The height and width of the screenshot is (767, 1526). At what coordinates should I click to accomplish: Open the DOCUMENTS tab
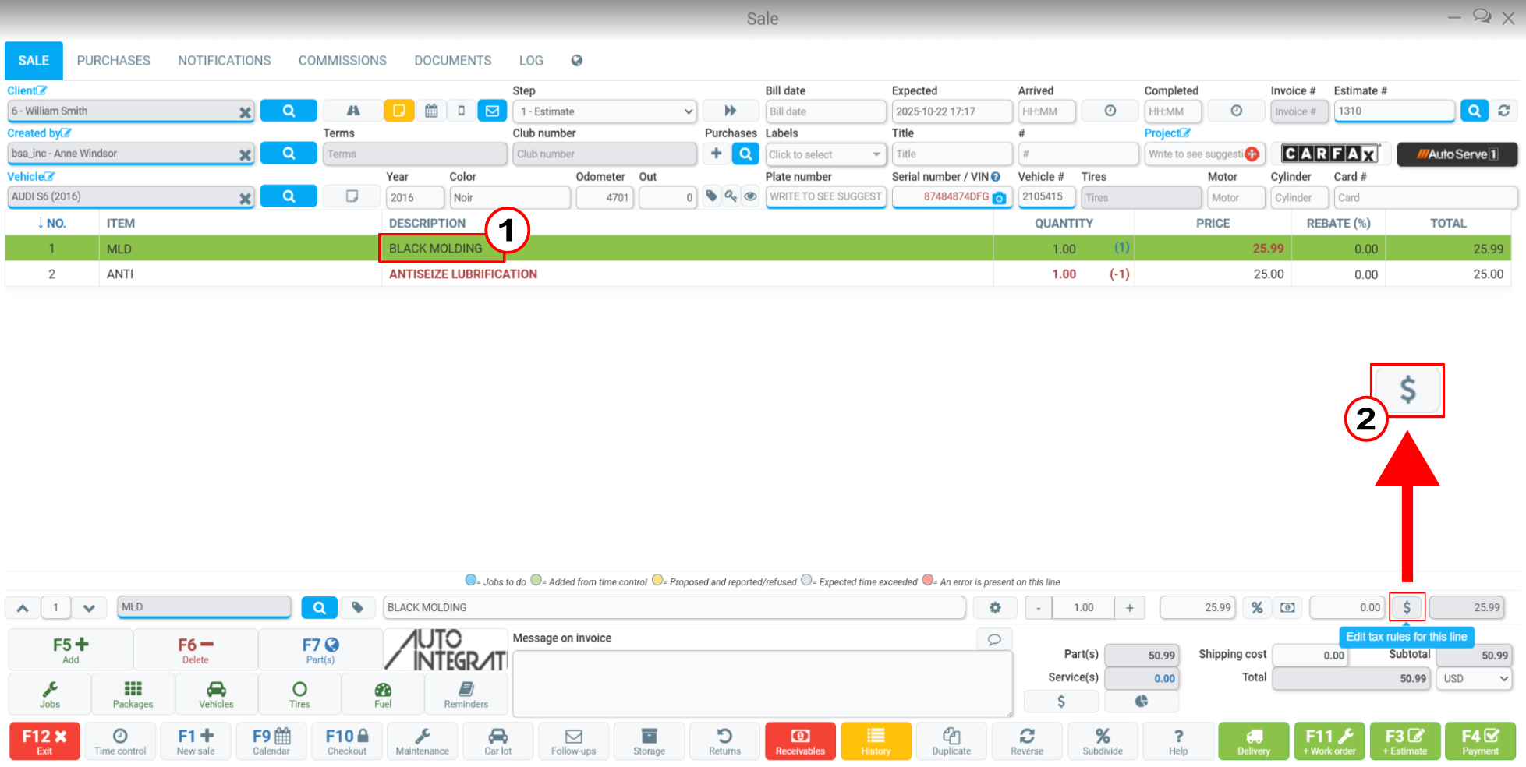[453, 61]
